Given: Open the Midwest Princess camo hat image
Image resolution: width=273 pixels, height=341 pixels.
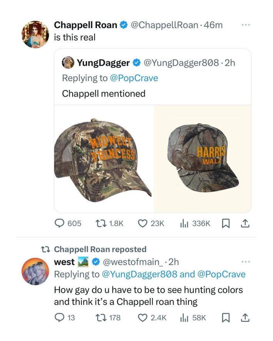Looking at the screenshot, I should pos(105,158).
